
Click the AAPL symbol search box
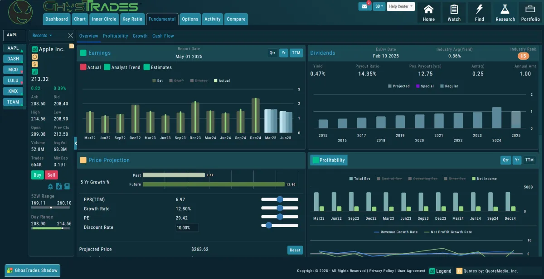click(15, 35)
